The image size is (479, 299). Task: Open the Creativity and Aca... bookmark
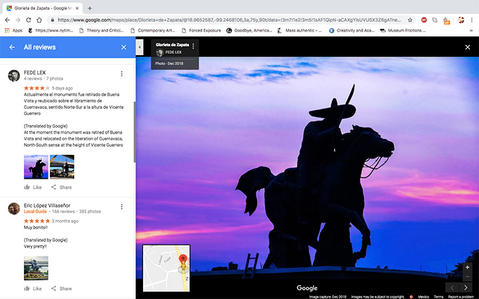(x=352, y=31)
